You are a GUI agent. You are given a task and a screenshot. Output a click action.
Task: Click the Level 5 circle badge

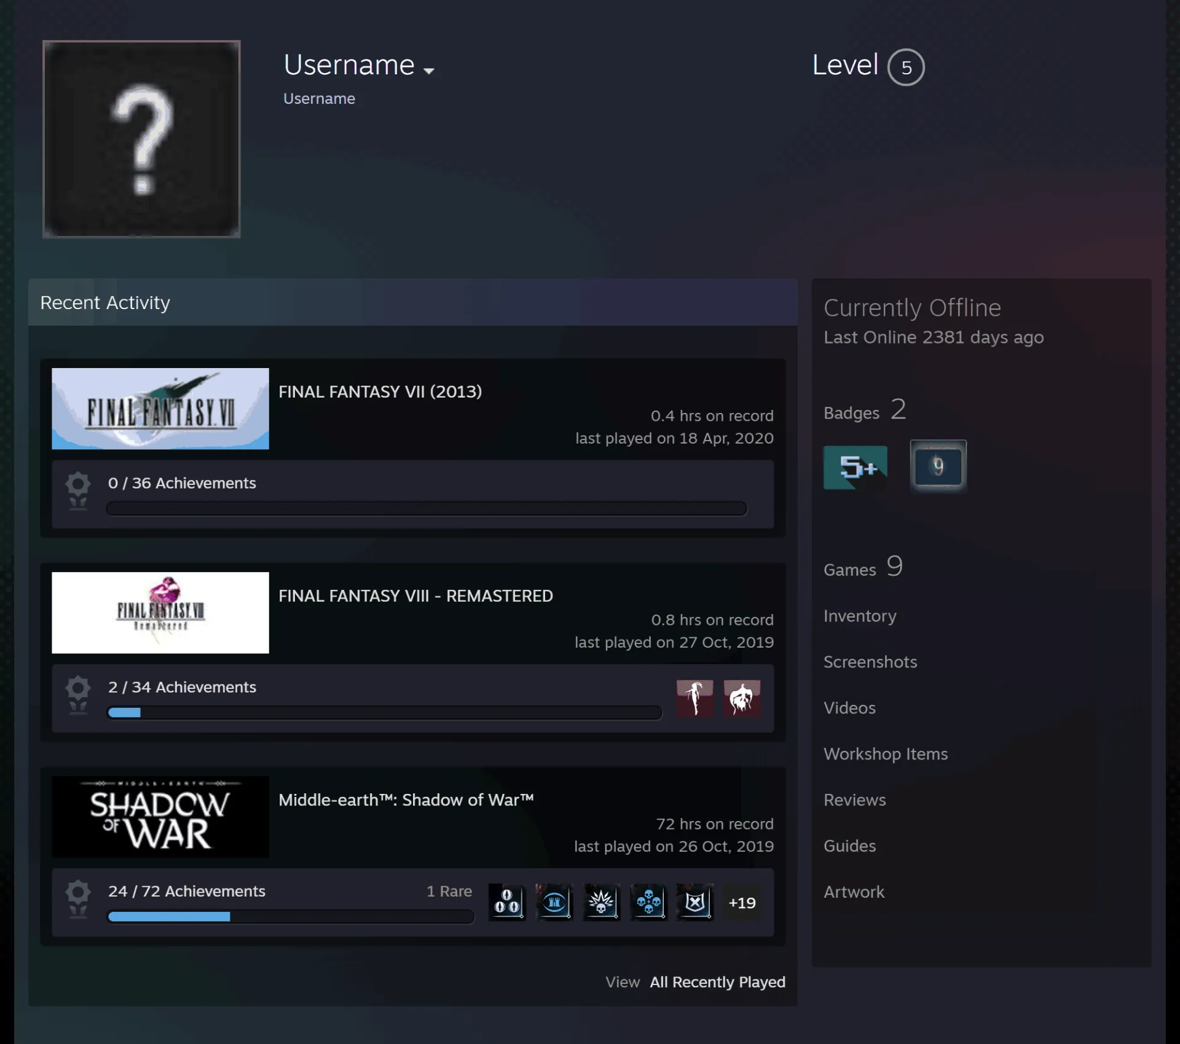coord(906,67)
